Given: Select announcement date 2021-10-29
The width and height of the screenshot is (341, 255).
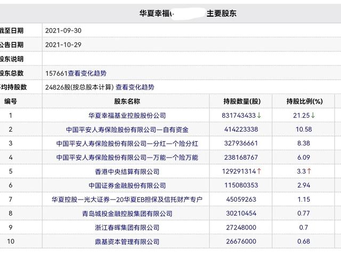Looking at the screenshot, I should tap(63, 45).
